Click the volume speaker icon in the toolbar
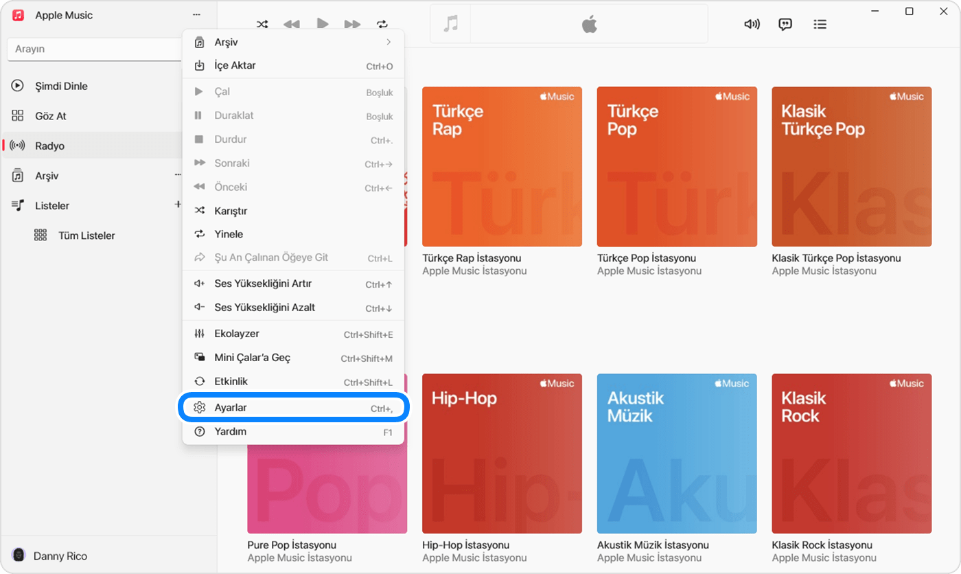Image resolution: width=961 pixels, height=574 pixels. pos(752,24)
